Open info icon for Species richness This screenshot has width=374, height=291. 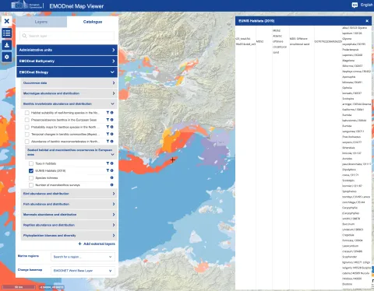tap(112, 177)
